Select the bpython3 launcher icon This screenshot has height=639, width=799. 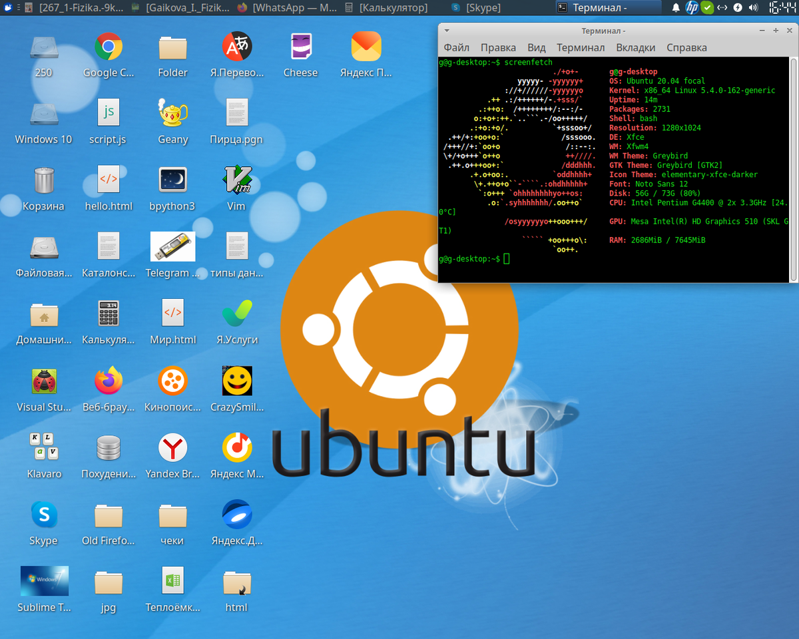(172, 180)
